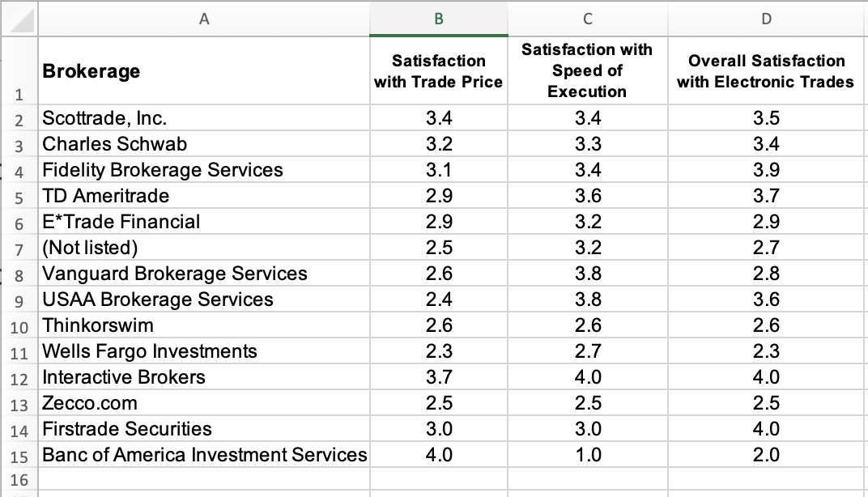Click the Zecco.com brokerage cell

[x=204, y=402]
